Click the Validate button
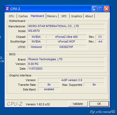The height and width of the screenshot is (115, 117). point(78,104)
